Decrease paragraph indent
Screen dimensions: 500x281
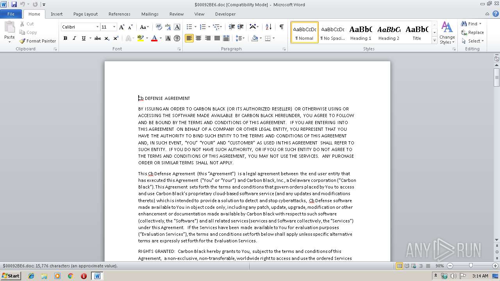[232, 27]
